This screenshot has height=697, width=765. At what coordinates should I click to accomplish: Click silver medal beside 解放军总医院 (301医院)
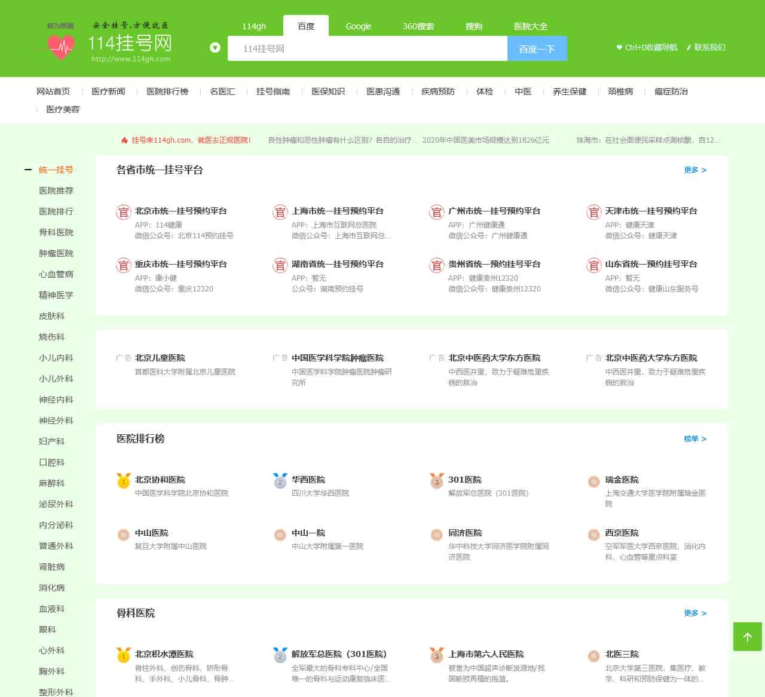pos(280,655)
